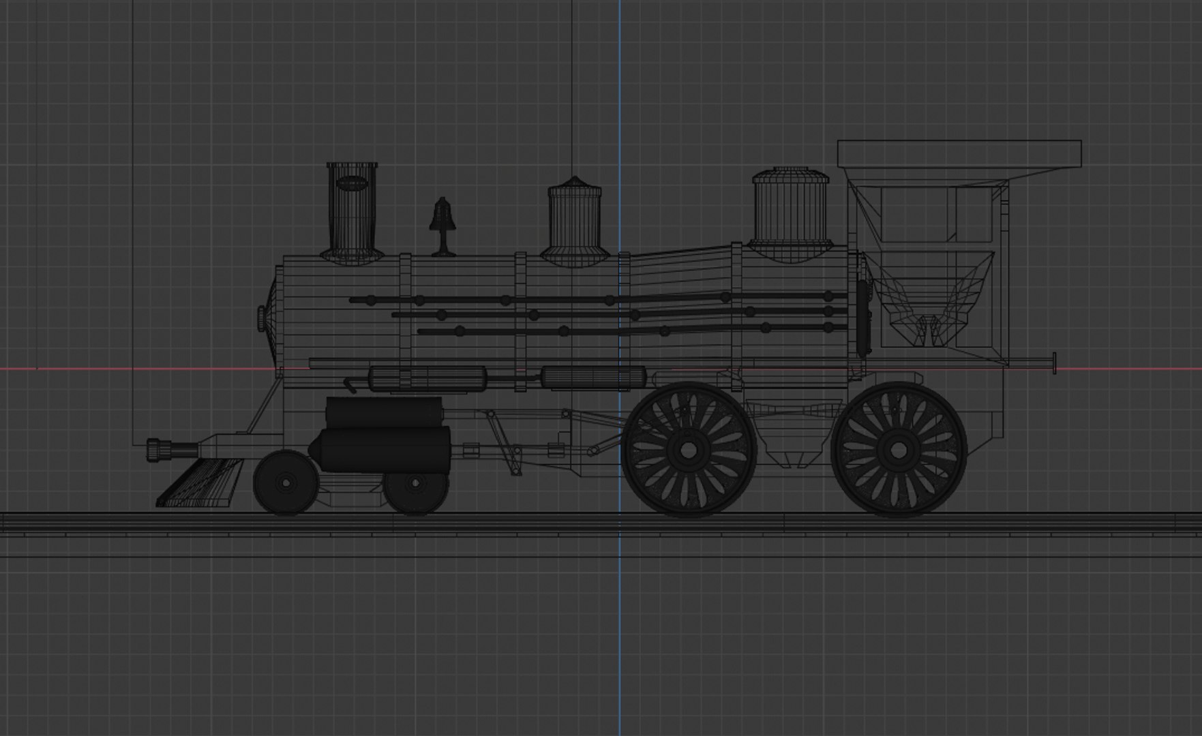Select the lower black steam cylinder
Viewport: 1202px width, 736px height.
(x=380, y=450)
